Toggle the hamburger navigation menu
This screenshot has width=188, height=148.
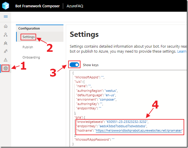[x=6, y=16]
